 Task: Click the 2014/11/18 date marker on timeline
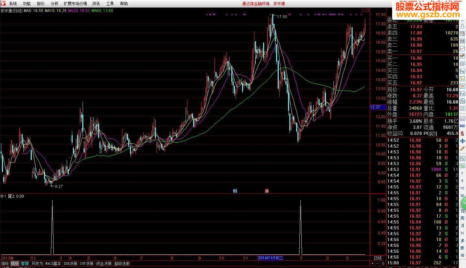tap(270, 258)
